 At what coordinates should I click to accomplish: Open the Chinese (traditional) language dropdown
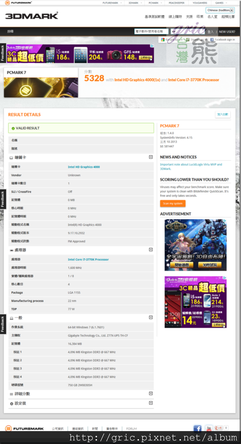220,10
